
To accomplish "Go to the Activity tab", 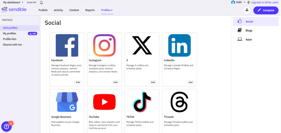I will [58, 10].
